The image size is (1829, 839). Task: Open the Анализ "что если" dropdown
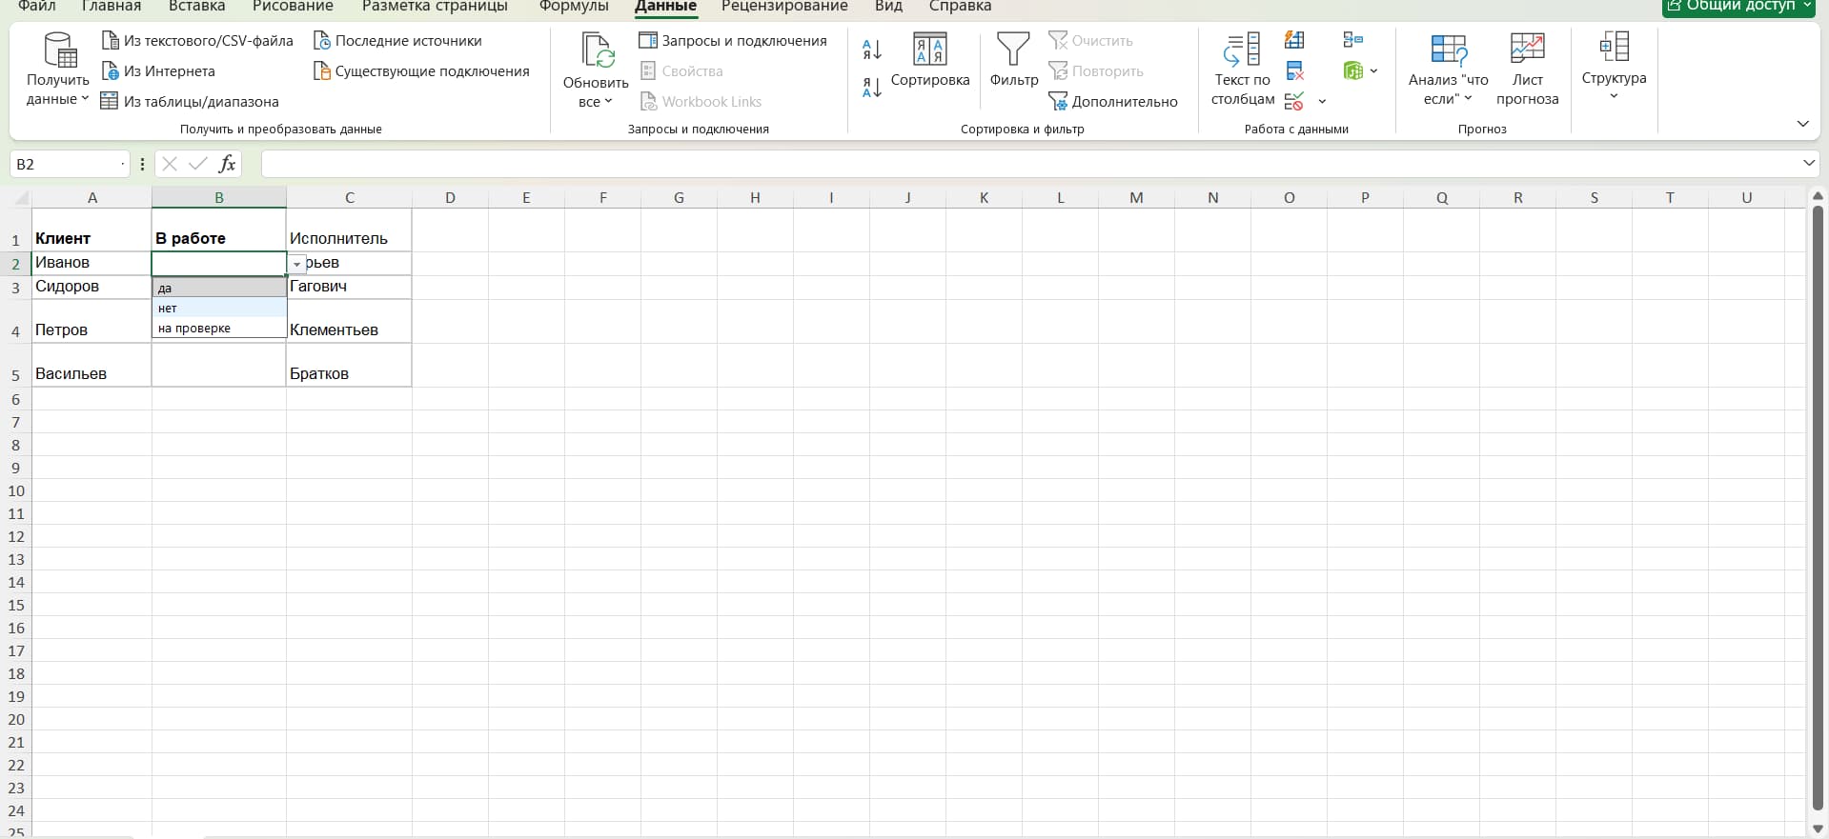point(1448,69)
